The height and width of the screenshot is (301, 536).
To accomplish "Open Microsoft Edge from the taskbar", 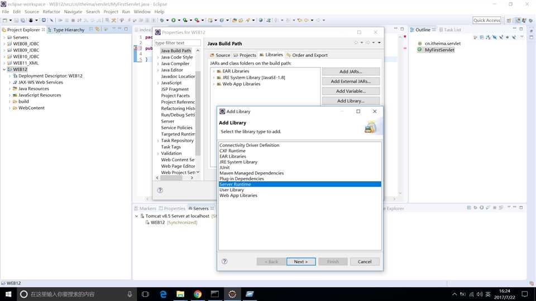I will tap(163, 294).
